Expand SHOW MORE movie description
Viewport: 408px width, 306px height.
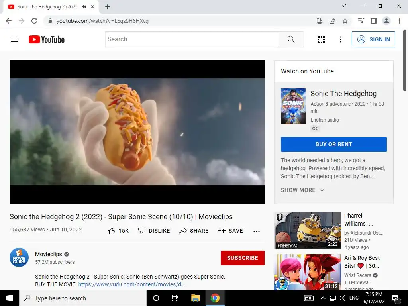pyautogui.click(x=303, y=190)
